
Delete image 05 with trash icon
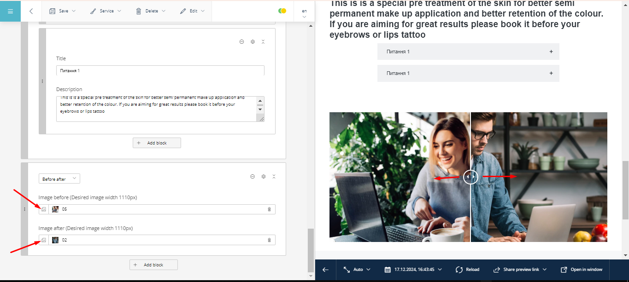pos(269,209)
